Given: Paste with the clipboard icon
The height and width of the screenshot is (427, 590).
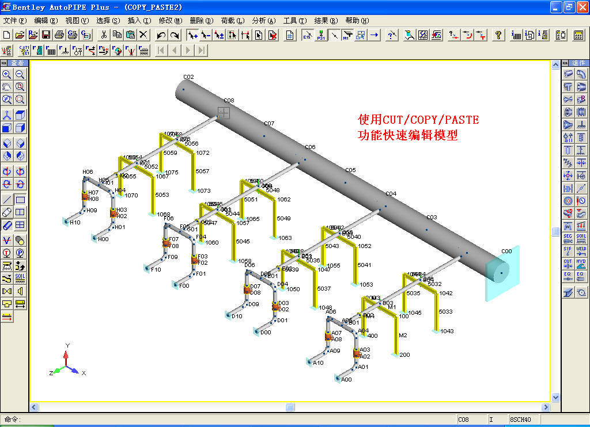Looking at the screenshot, I should point(130,35).
